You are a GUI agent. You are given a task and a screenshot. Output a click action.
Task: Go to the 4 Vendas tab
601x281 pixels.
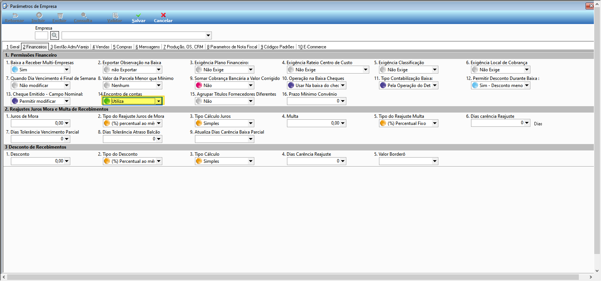click(x=101, y=47)
